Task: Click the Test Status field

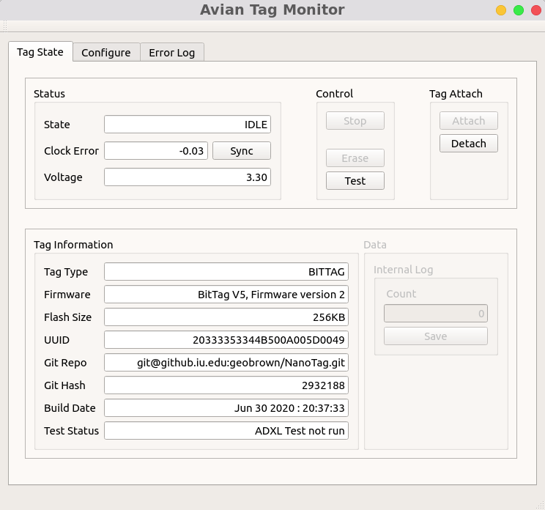Action: pos(226,431)
